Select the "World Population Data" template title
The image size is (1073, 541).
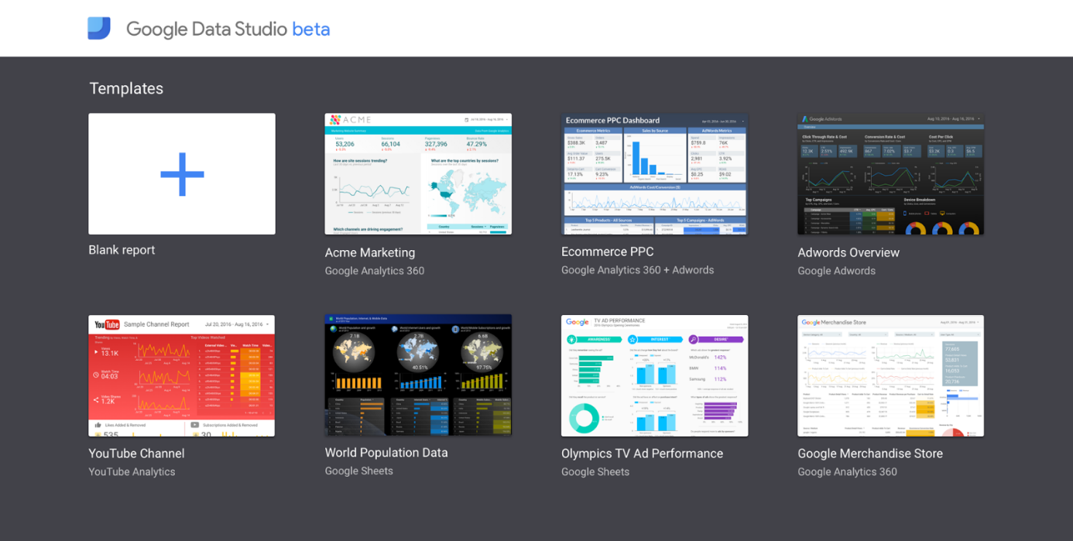point(386,453)
